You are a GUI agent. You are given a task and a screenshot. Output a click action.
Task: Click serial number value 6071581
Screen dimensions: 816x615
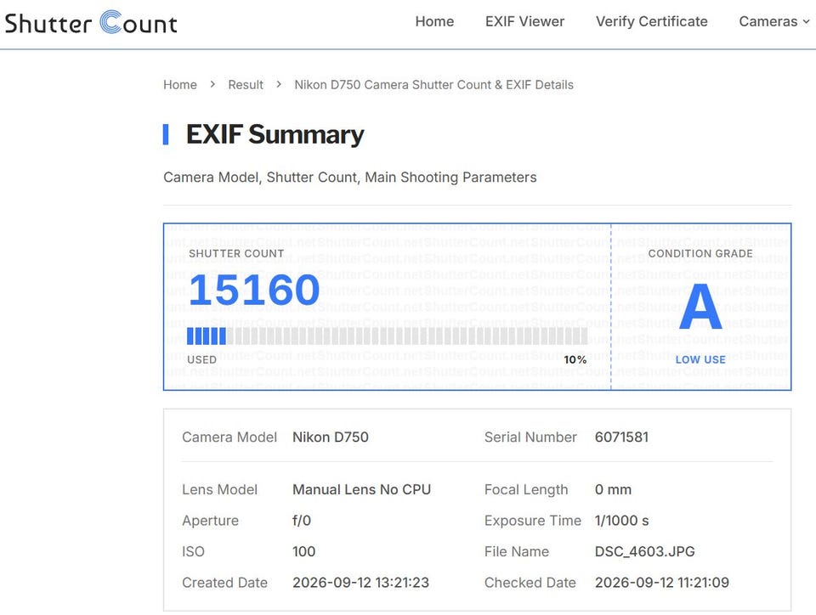(x=622, y=437)
